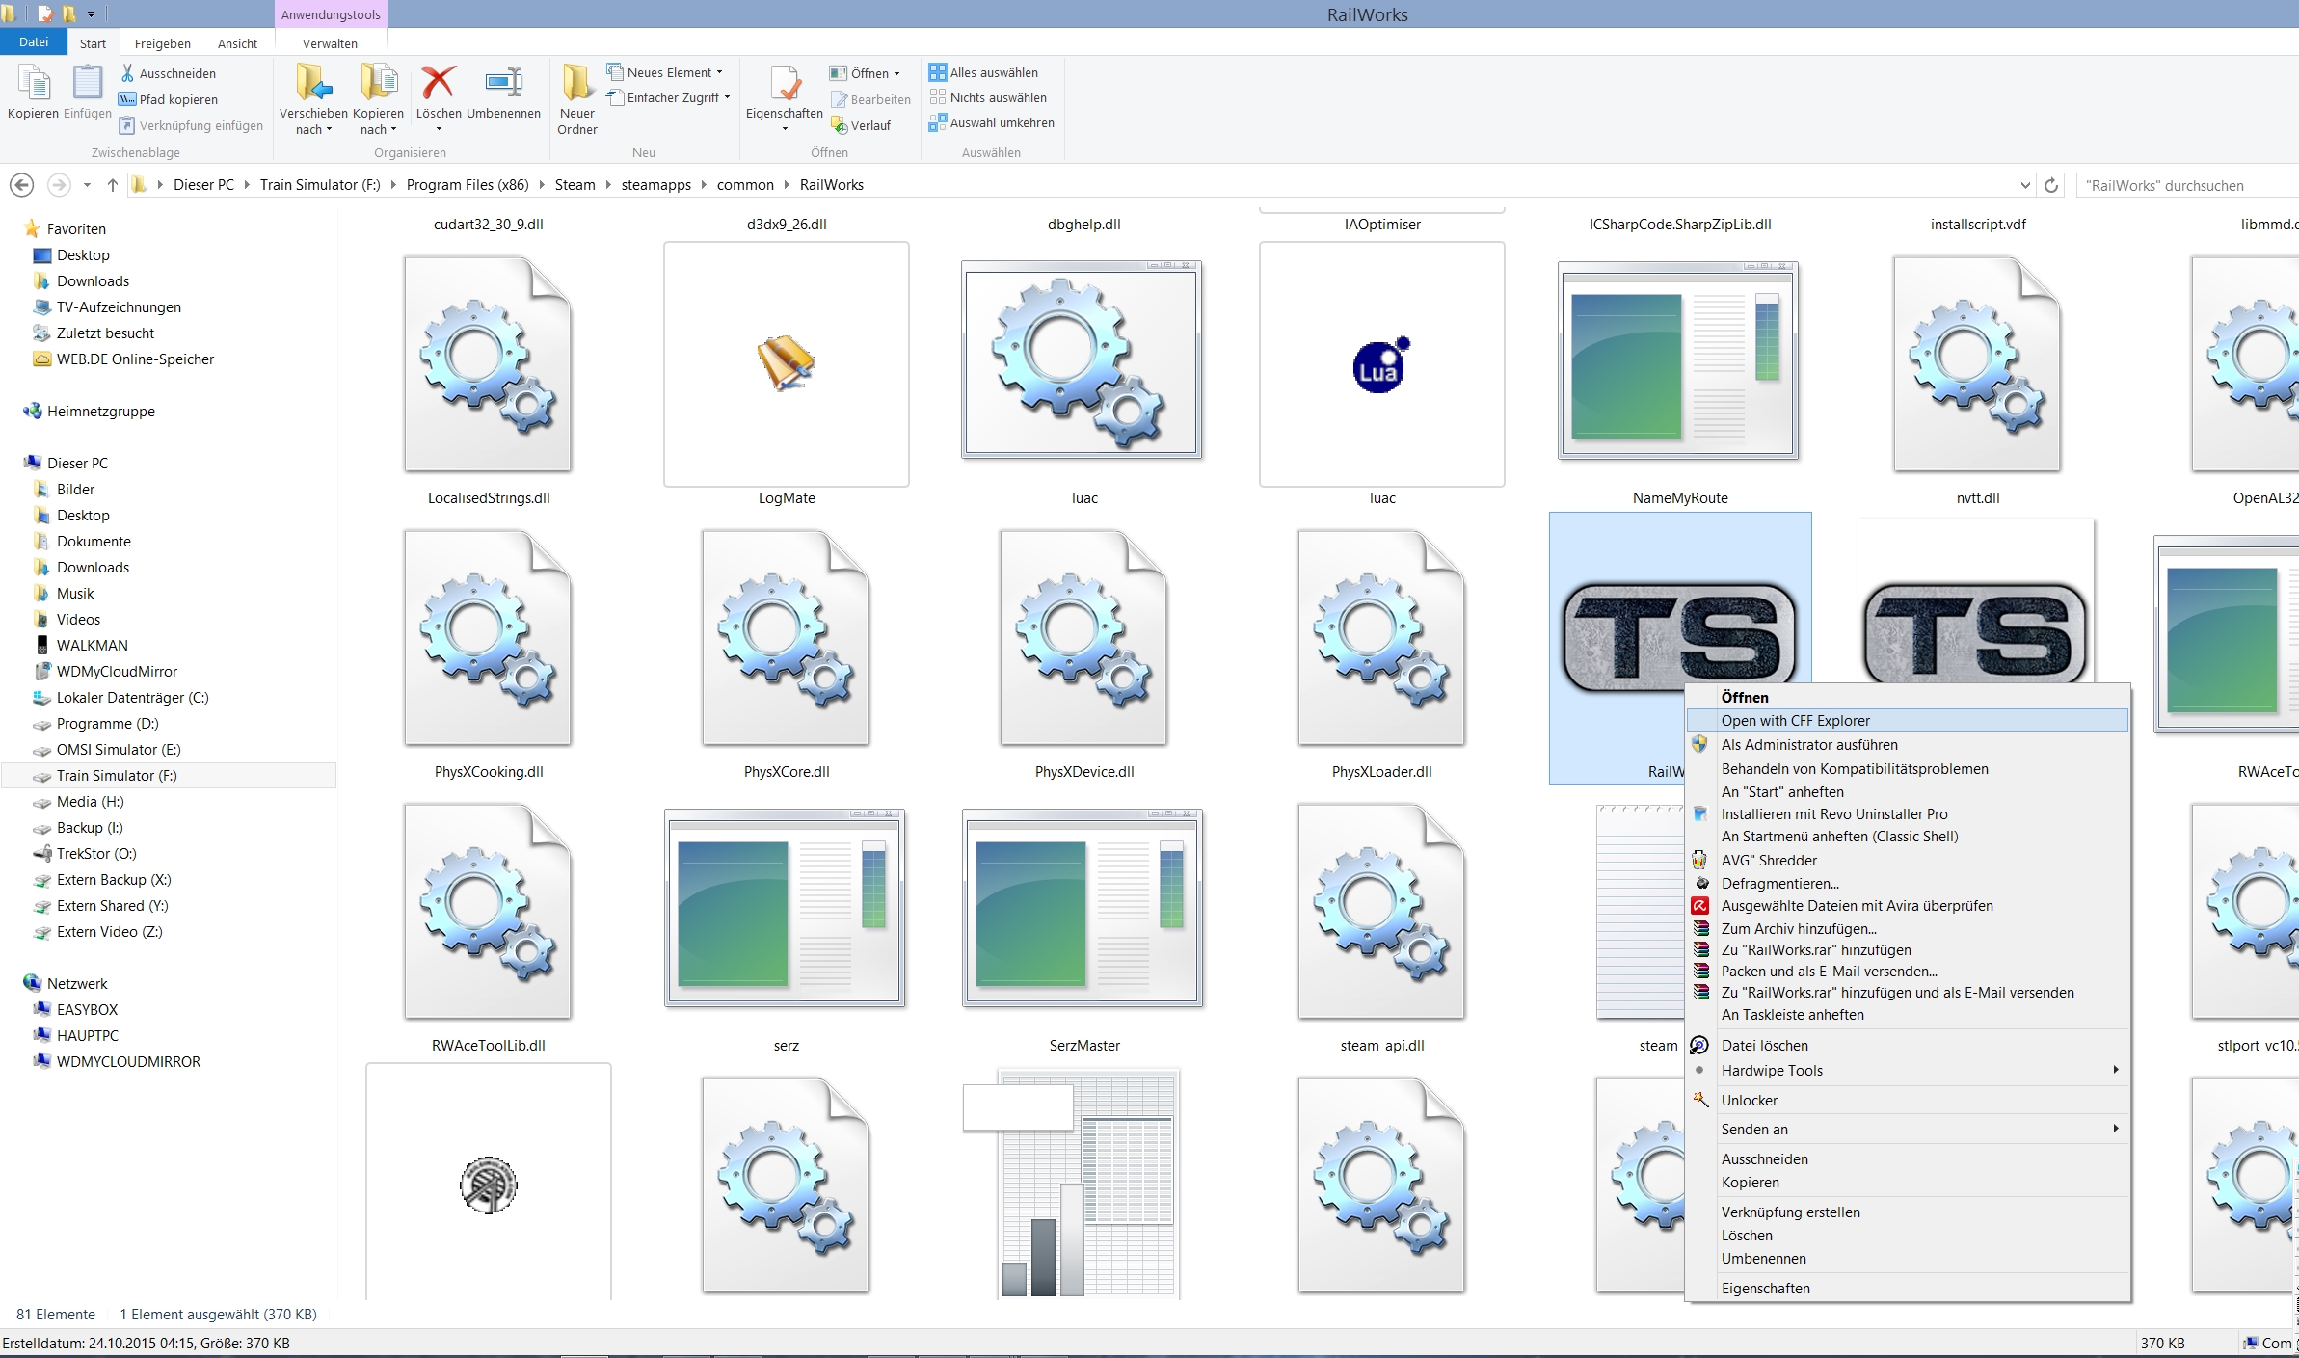Click the Umbenennen rename ribbon icon
Image resolution: width=2299 pixels, height=1358 pixels.
coord(503,84)
